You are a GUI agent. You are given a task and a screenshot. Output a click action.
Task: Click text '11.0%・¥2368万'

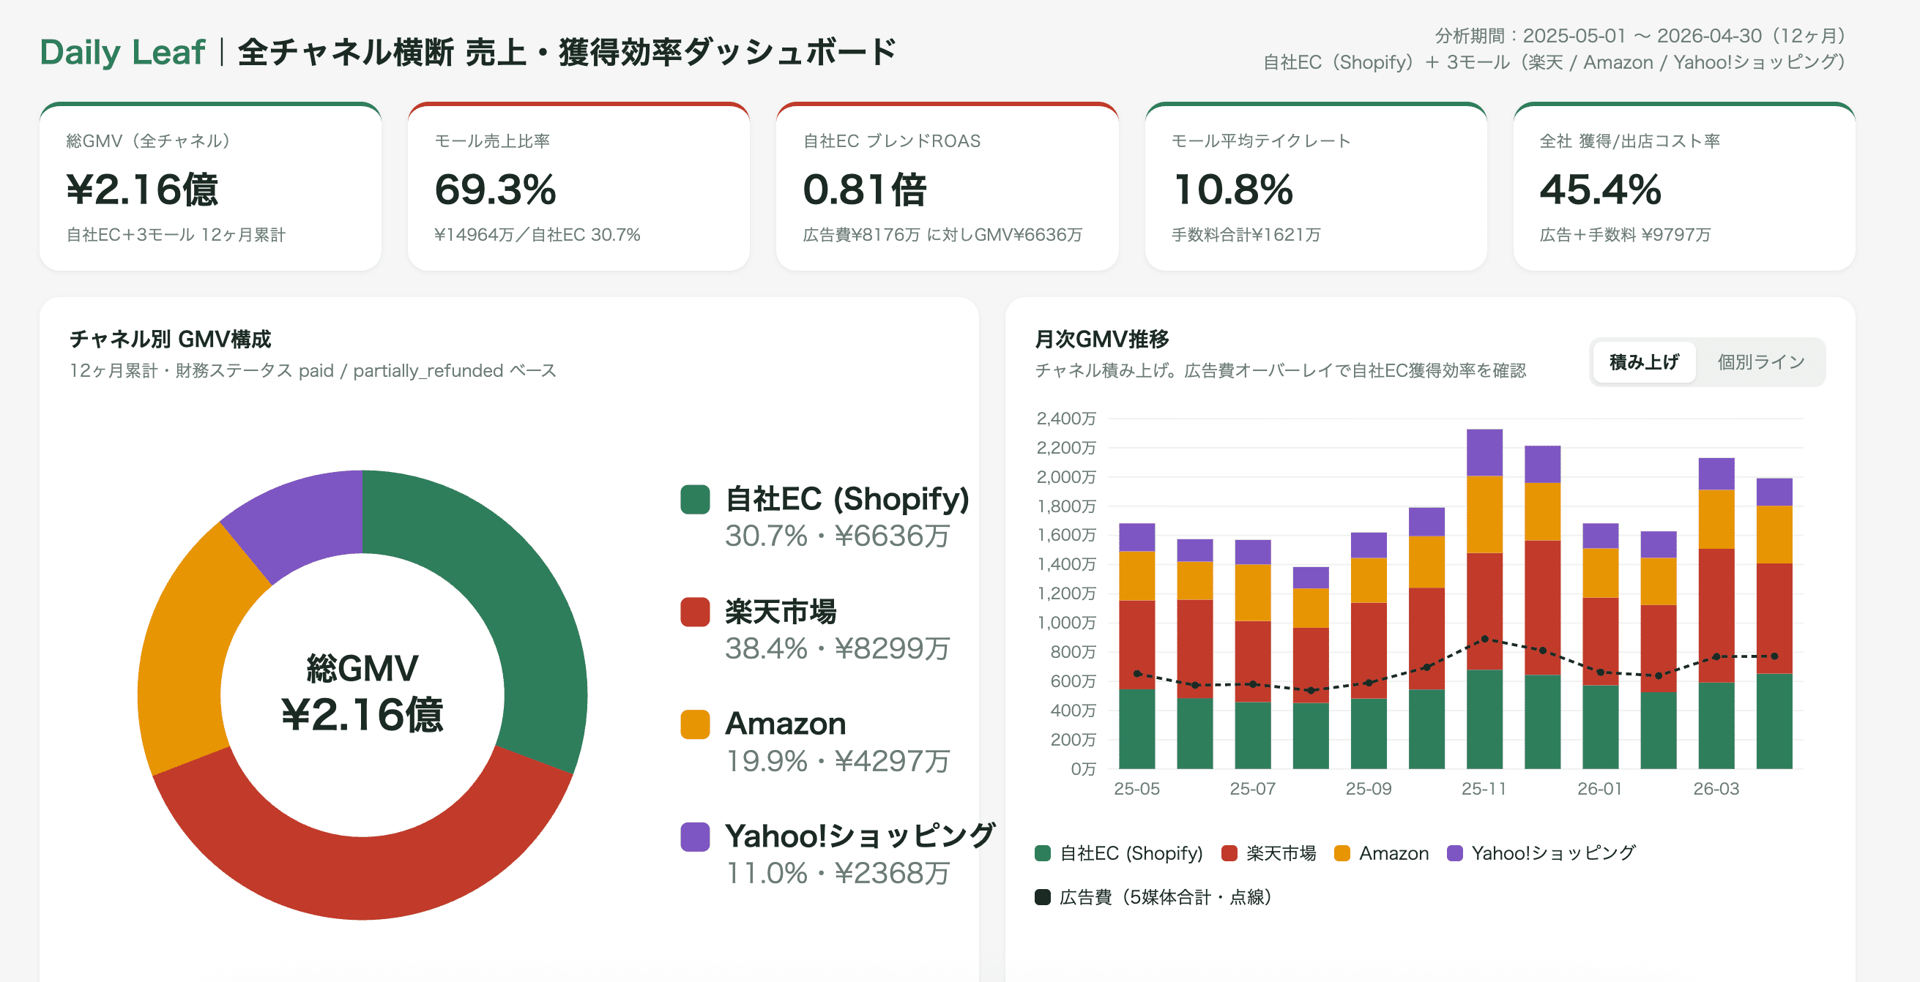pos(837,873)
